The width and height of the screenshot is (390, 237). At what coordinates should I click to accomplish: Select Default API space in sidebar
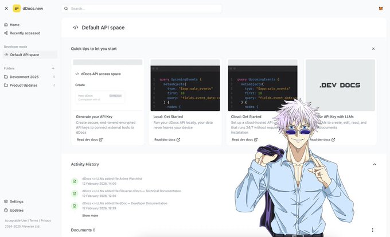point(25,55)
